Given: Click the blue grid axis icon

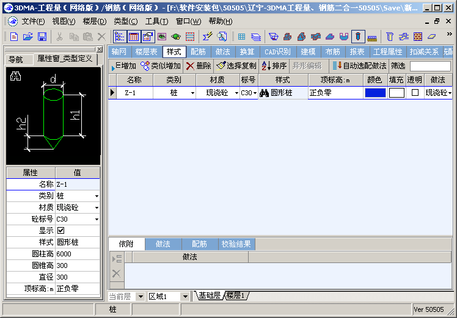Looking at the screenshot, I should coord(241,37).
